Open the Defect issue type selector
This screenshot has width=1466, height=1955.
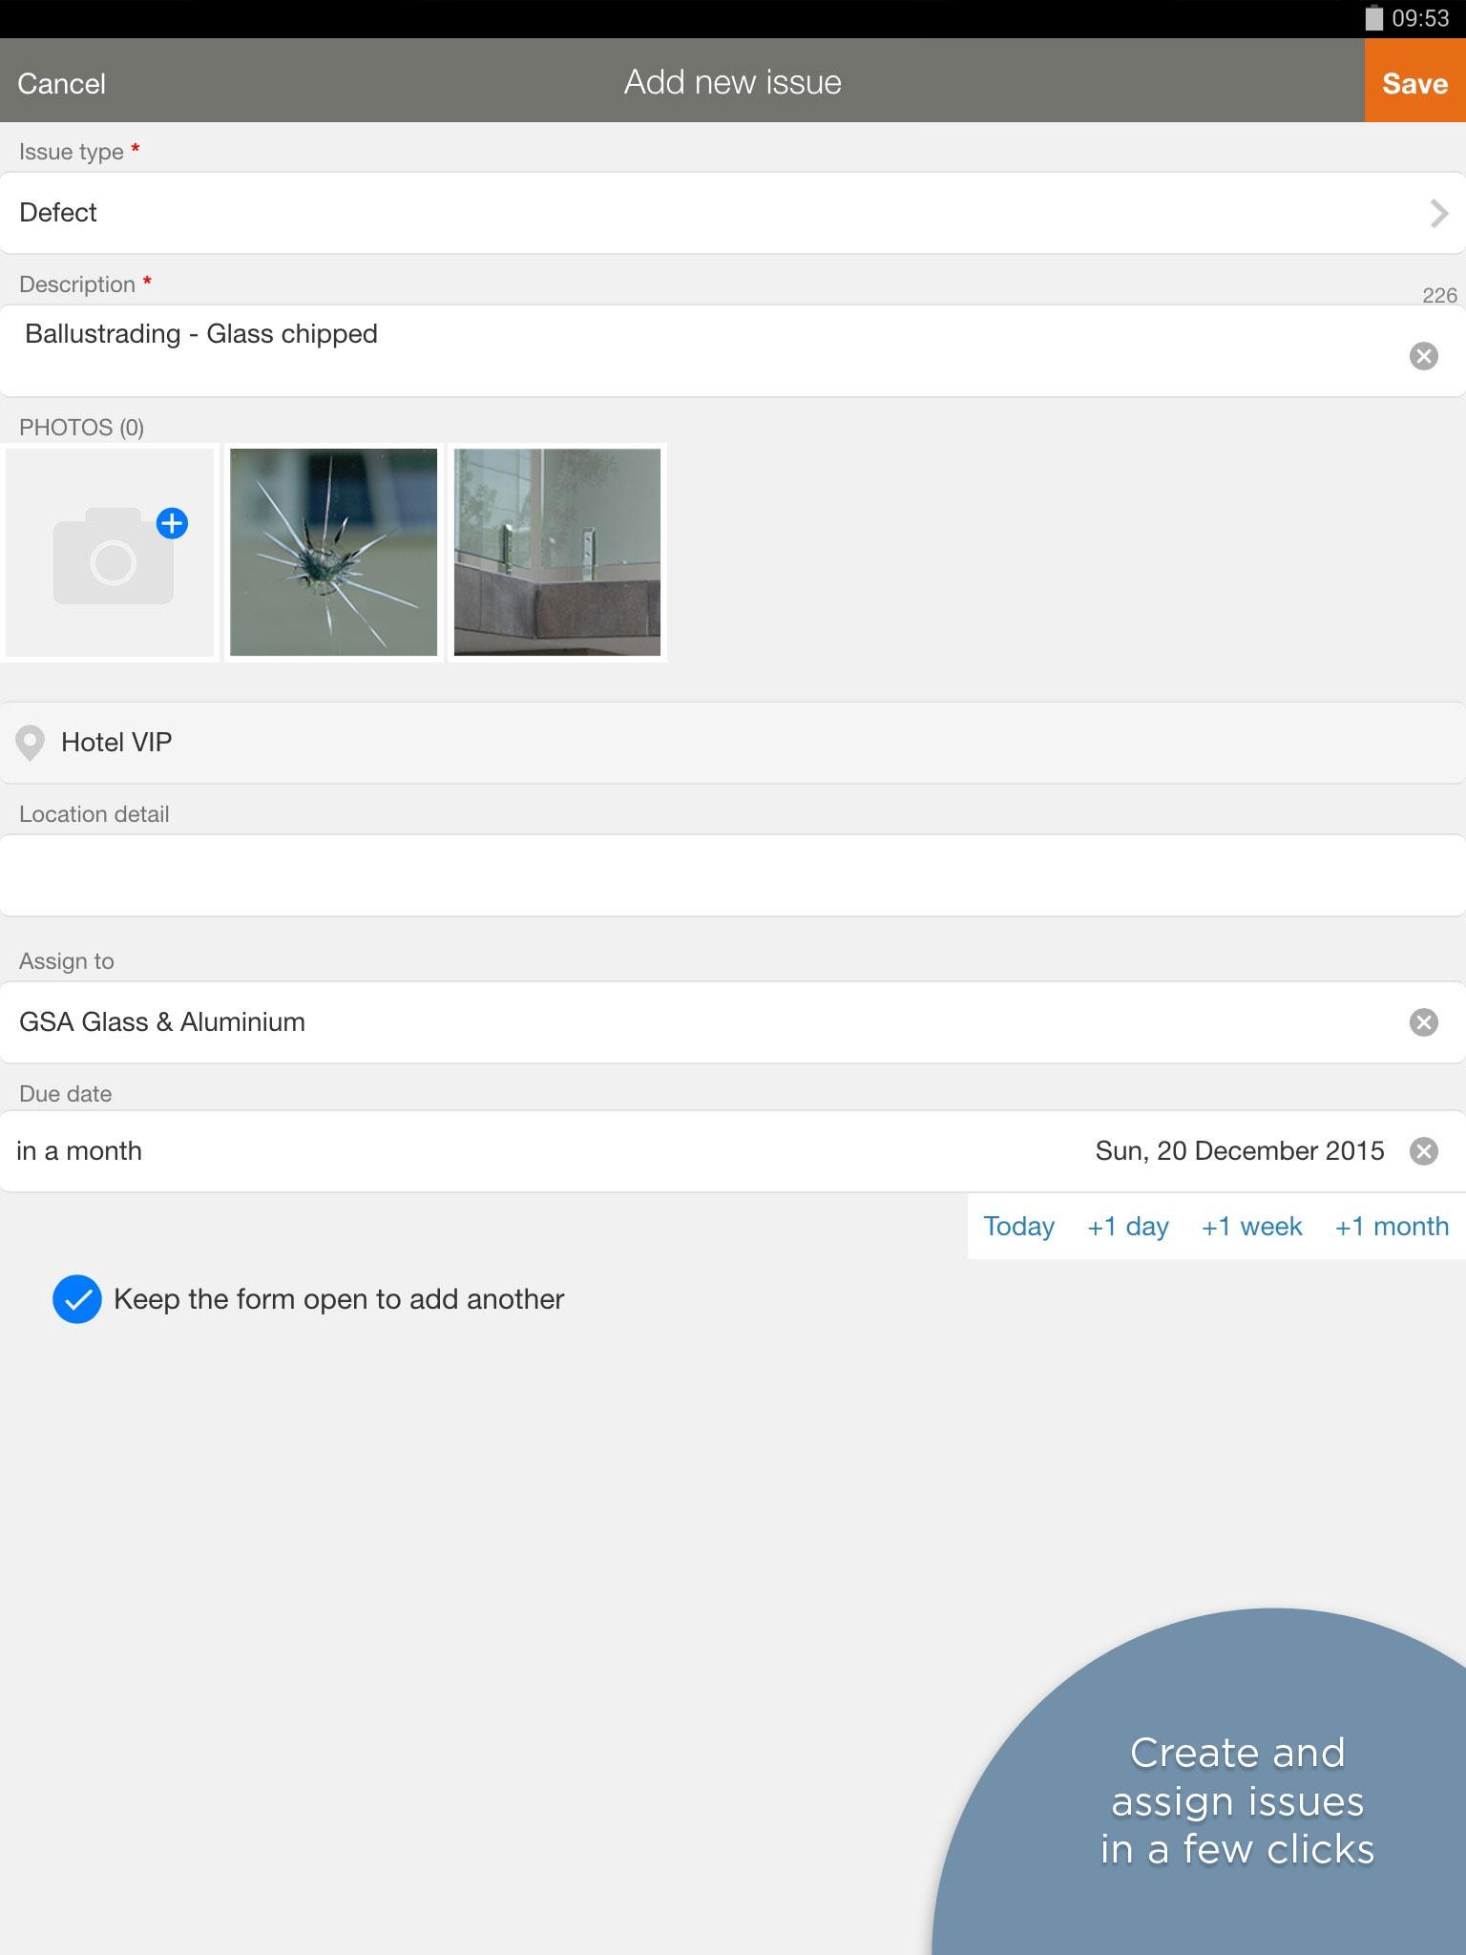[733, 213]
